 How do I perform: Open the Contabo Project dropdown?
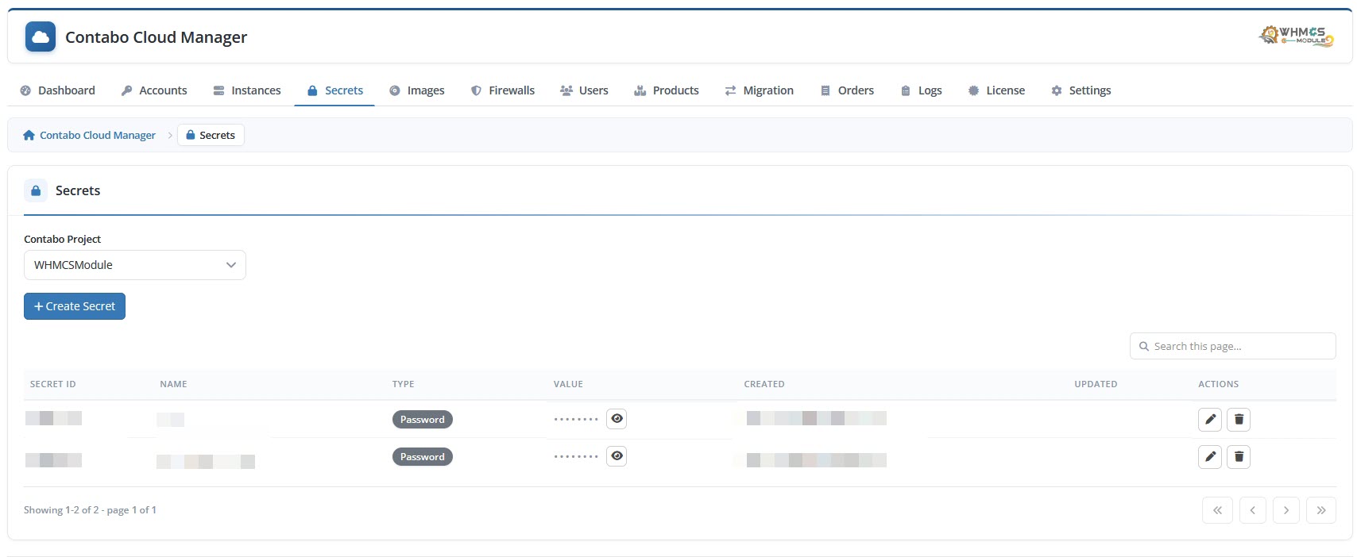pos(135,265)
